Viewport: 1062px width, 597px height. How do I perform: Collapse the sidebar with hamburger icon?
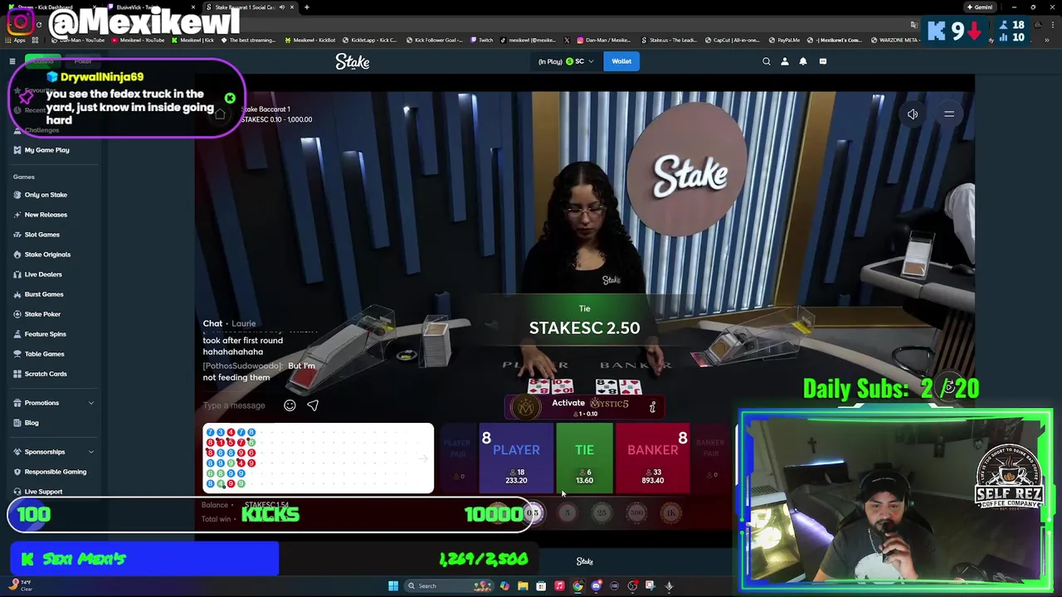12,61
